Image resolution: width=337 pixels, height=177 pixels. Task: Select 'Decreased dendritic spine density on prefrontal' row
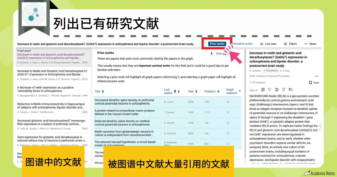point(168,102)
